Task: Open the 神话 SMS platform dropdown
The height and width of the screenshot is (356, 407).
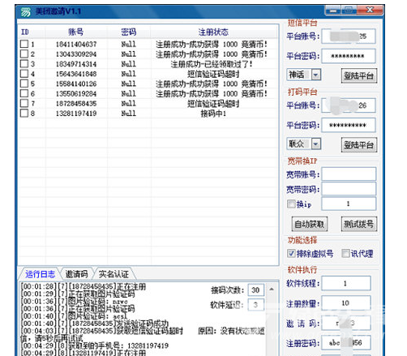Action: 315,75
